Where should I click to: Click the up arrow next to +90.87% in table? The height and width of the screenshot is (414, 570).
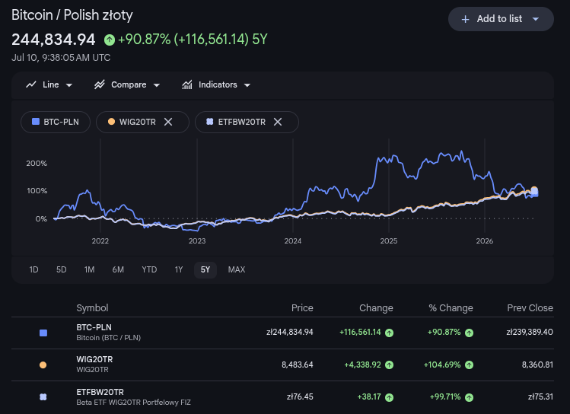tap(470, 333)
